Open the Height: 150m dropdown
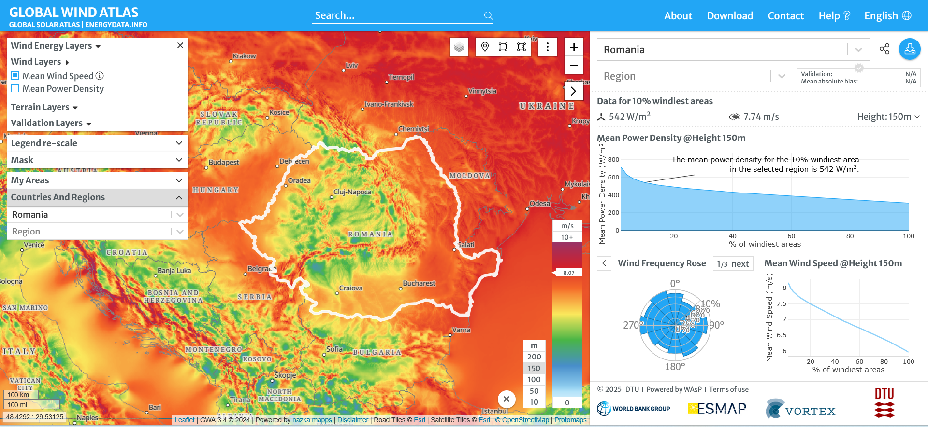 coord(888,117)
